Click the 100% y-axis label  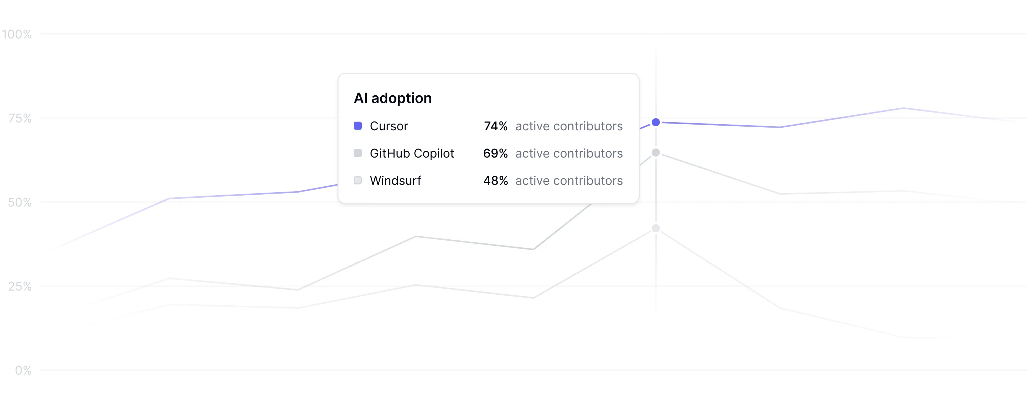[x=17, y=34]
